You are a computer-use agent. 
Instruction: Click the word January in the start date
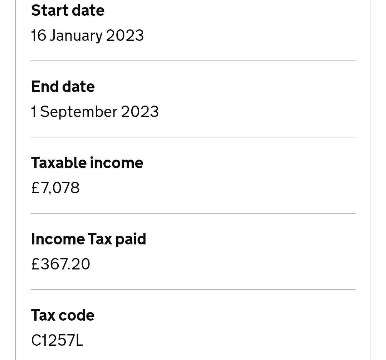pyautogui.click(x=76, y=36)
